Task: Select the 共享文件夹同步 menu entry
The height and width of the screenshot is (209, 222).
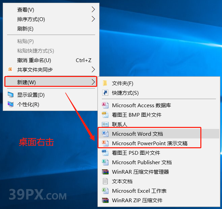Action: pyautogui.click(x=51, y=70)
